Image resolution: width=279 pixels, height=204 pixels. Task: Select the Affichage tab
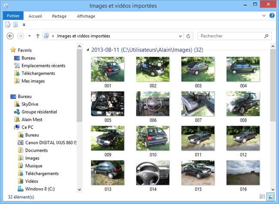[86, 16]
